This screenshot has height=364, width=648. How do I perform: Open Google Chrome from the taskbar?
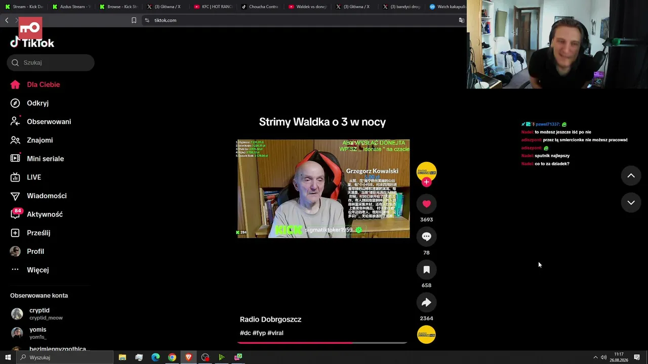click(x=172, y=357)
